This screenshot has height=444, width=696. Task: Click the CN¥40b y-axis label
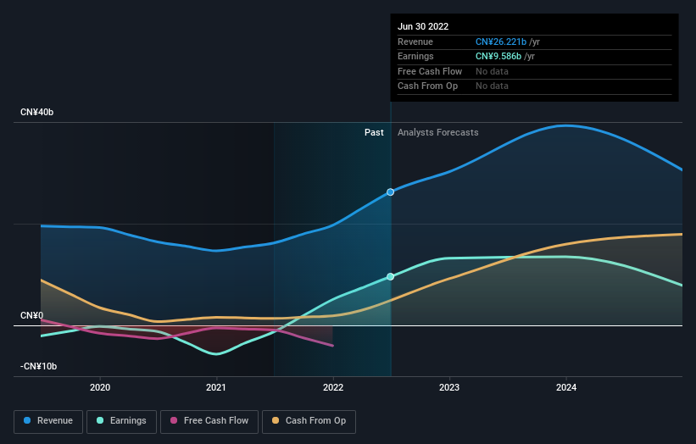(x=36, y=112)
